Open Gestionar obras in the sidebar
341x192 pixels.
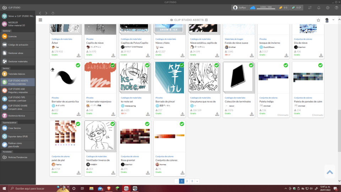pyautogui.click(x=18, y=53)
